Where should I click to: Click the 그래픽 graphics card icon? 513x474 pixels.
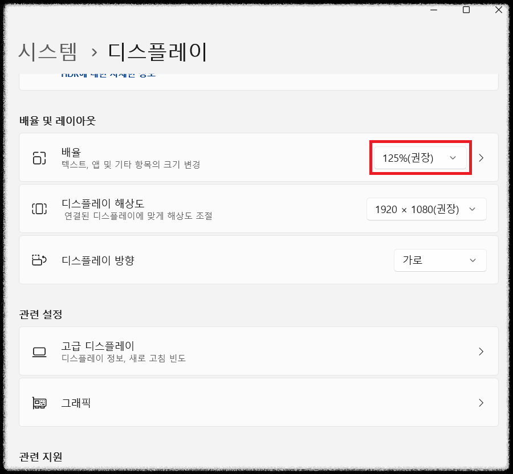click(x=39, y=402)
